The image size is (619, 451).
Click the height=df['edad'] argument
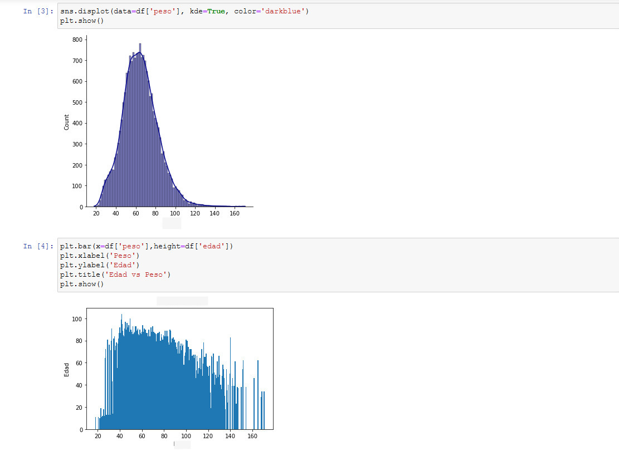pyautogui.click(x=193, y=246)
